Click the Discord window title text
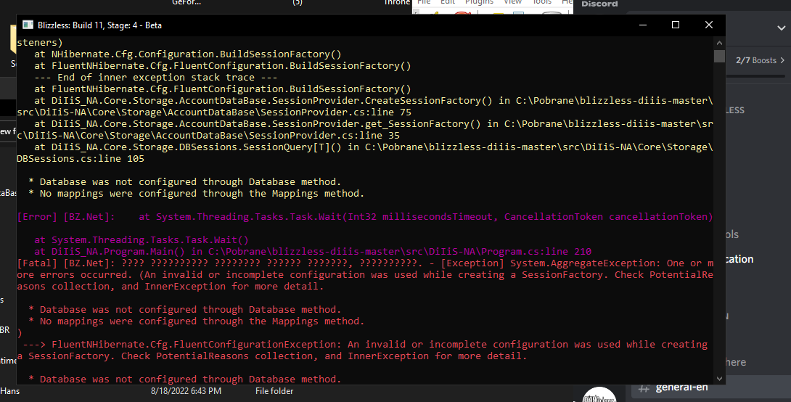The height and width of the screenshot is (402, 791). coord(599,4)
